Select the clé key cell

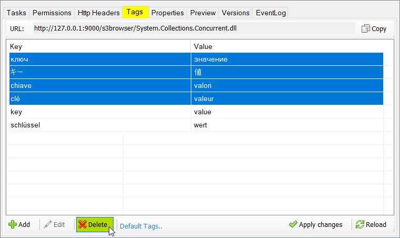[x=100, y=98]
